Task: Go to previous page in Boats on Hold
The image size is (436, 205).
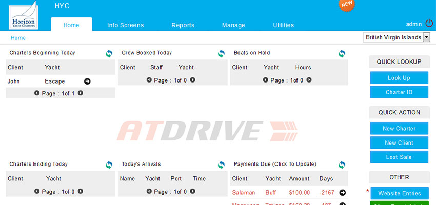Action: click(266, 80)
